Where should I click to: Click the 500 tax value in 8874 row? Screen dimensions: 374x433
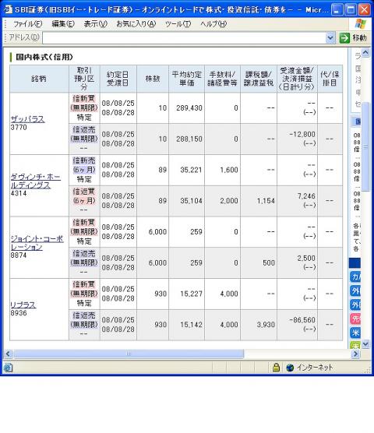click(269, 263)
